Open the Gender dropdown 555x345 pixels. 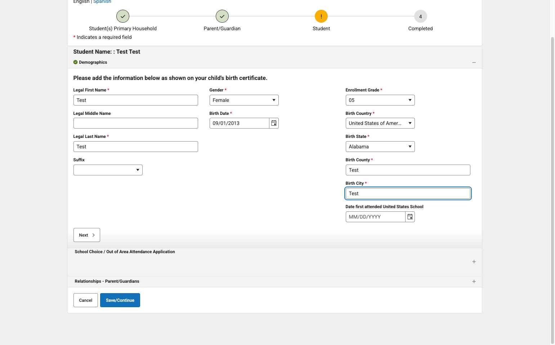tap(244, 100)
